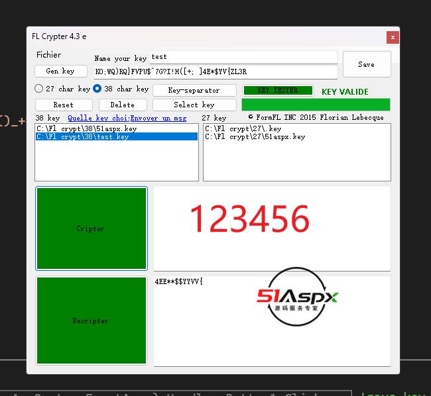Select C:\Fl crypt\27\51aspx.key in 27 key list
431x396 pixels.
[297, 136]
